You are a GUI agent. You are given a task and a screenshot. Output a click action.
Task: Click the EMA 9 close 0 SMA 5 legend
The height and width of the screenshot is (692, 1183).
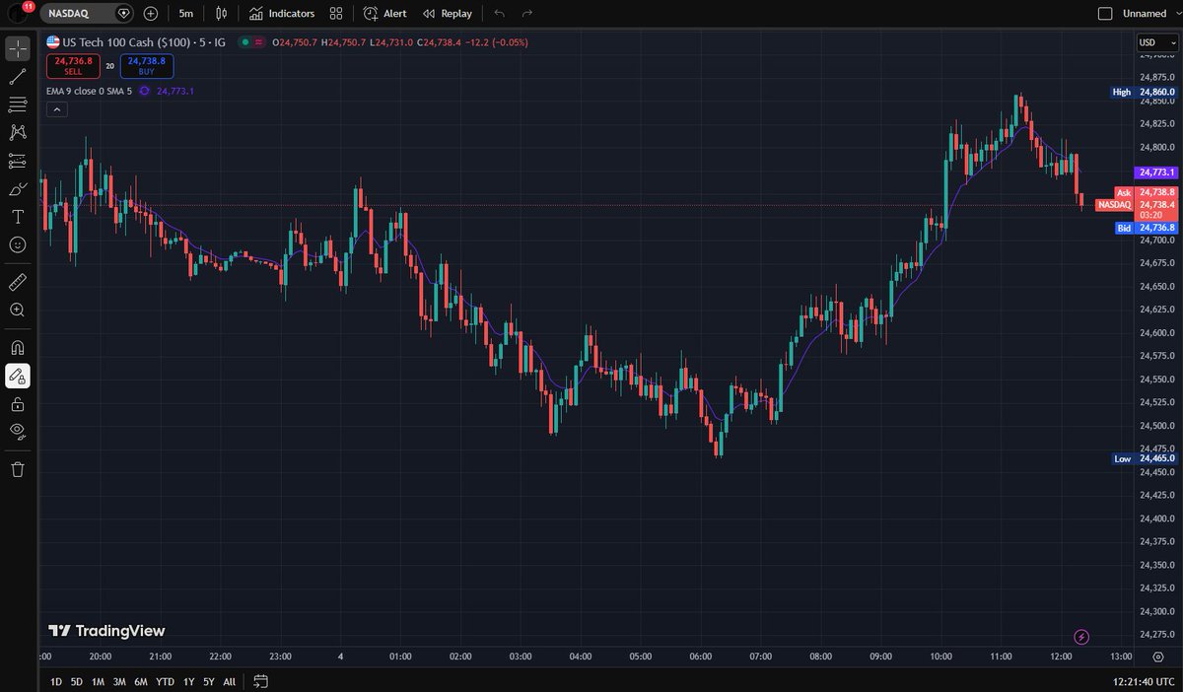[90, 91]
